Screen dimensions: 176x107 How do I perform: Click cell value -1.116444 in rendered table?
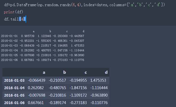pos(99,88)
